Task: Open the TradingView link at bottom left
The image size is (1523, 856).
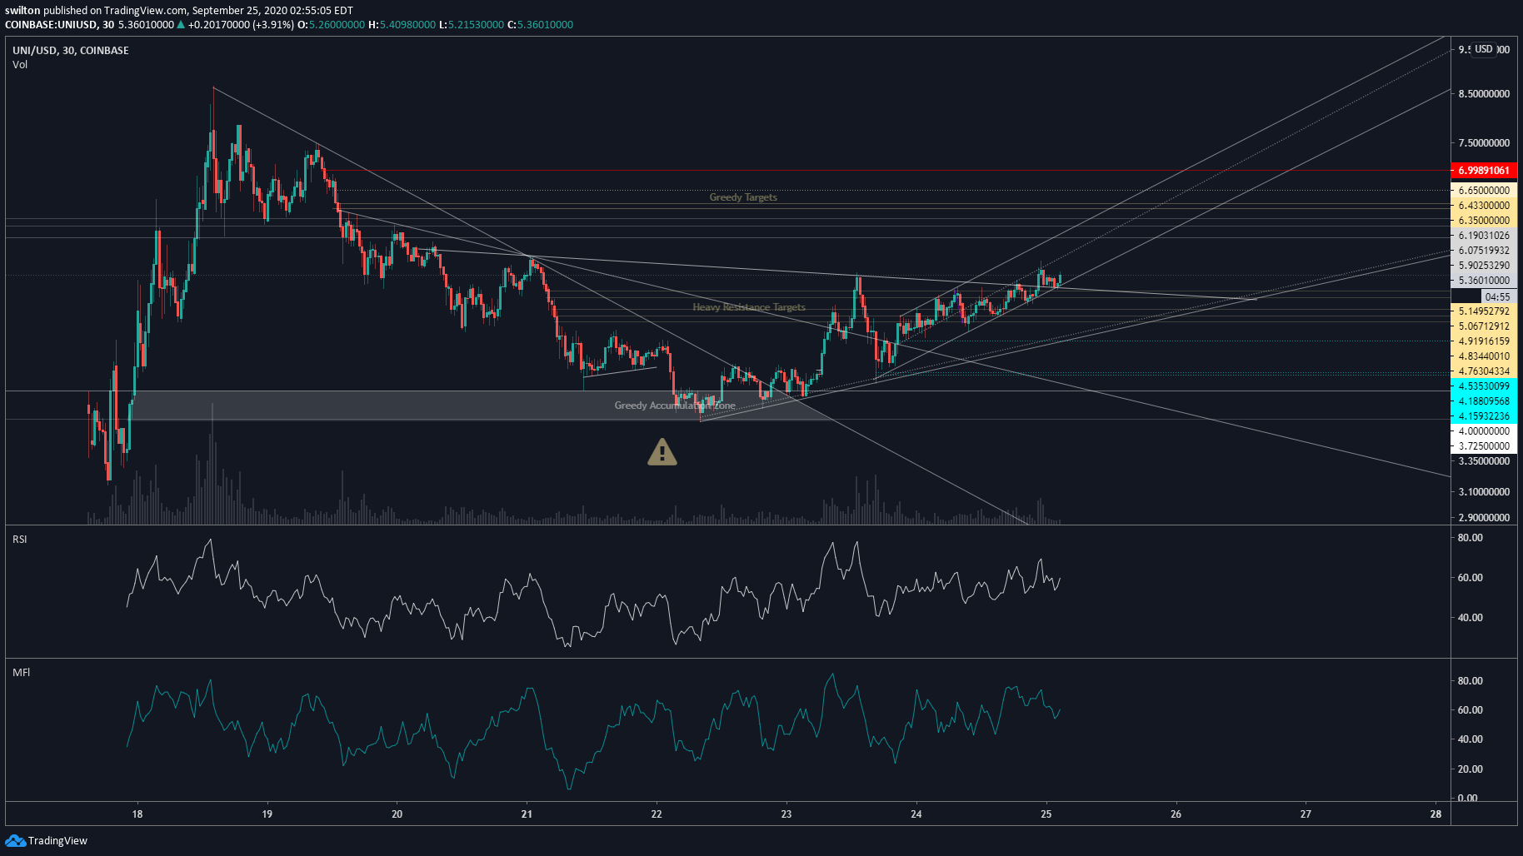Action: click(47, 840)
